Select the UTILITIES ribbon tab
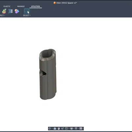This screenshot has width=132, height=132. point(36,6)
